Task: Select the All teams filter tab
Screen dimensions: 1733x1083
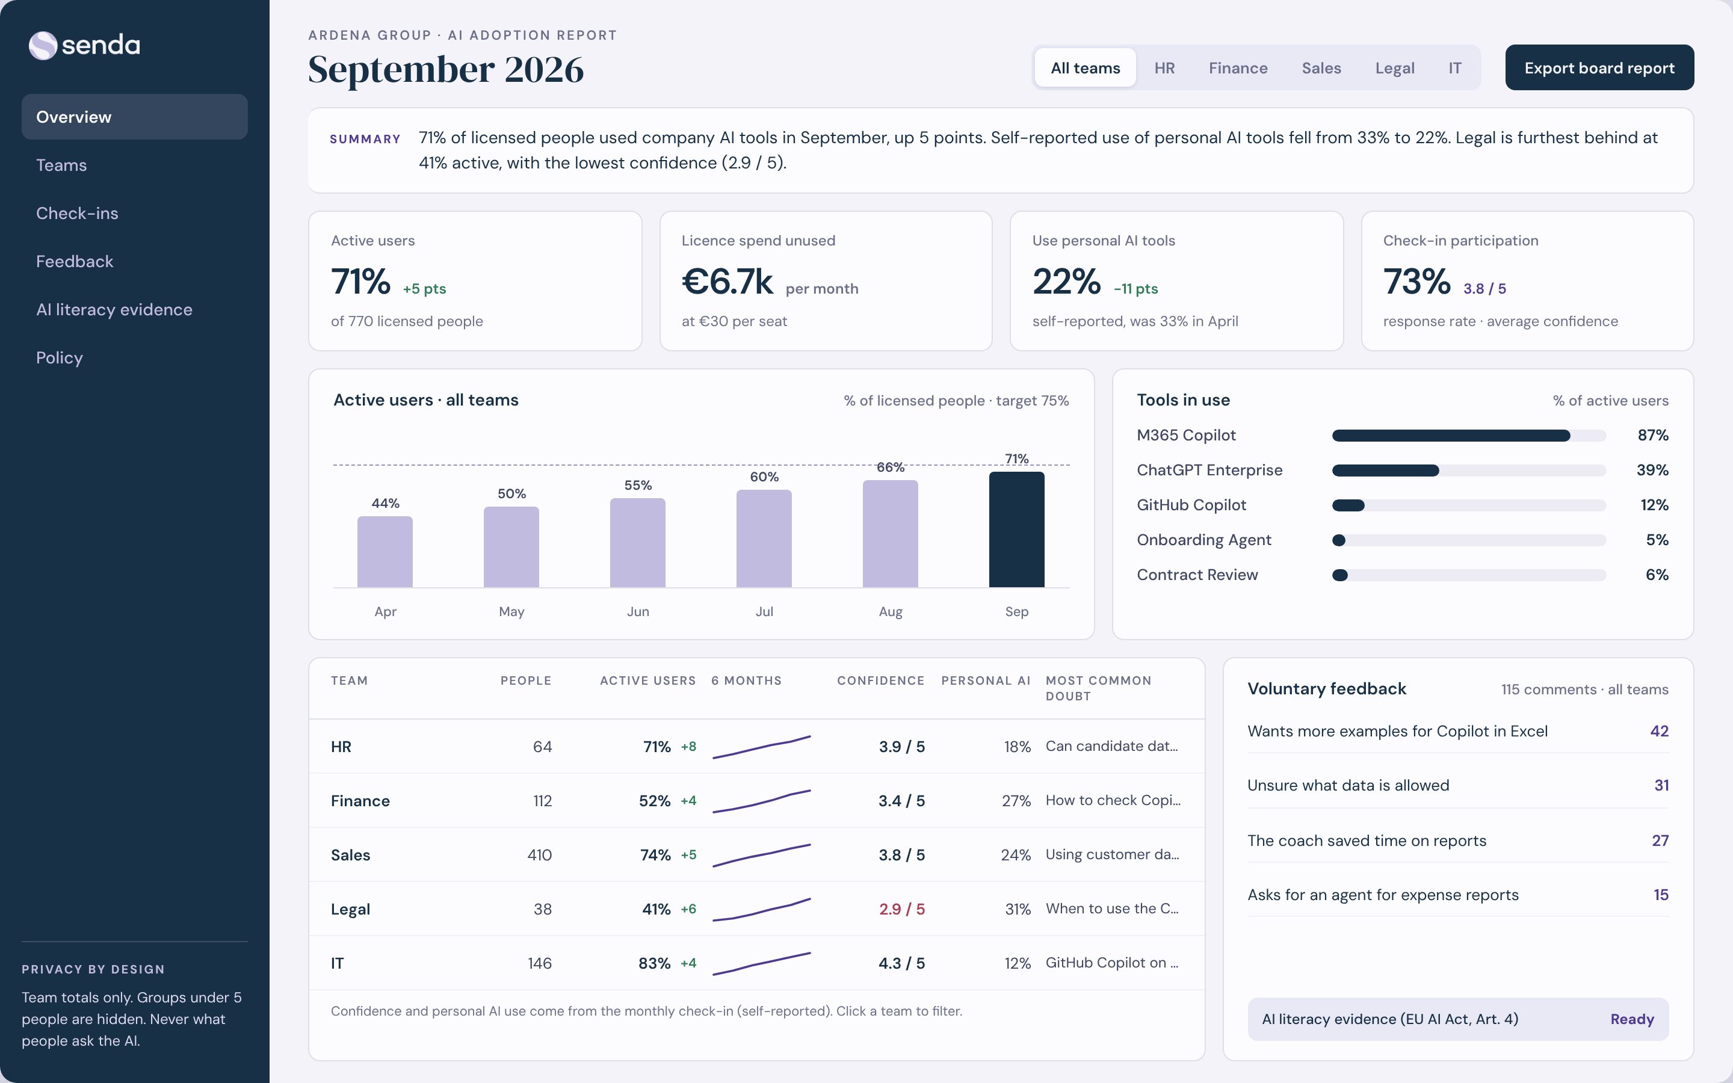Action: pos(1085,67)
